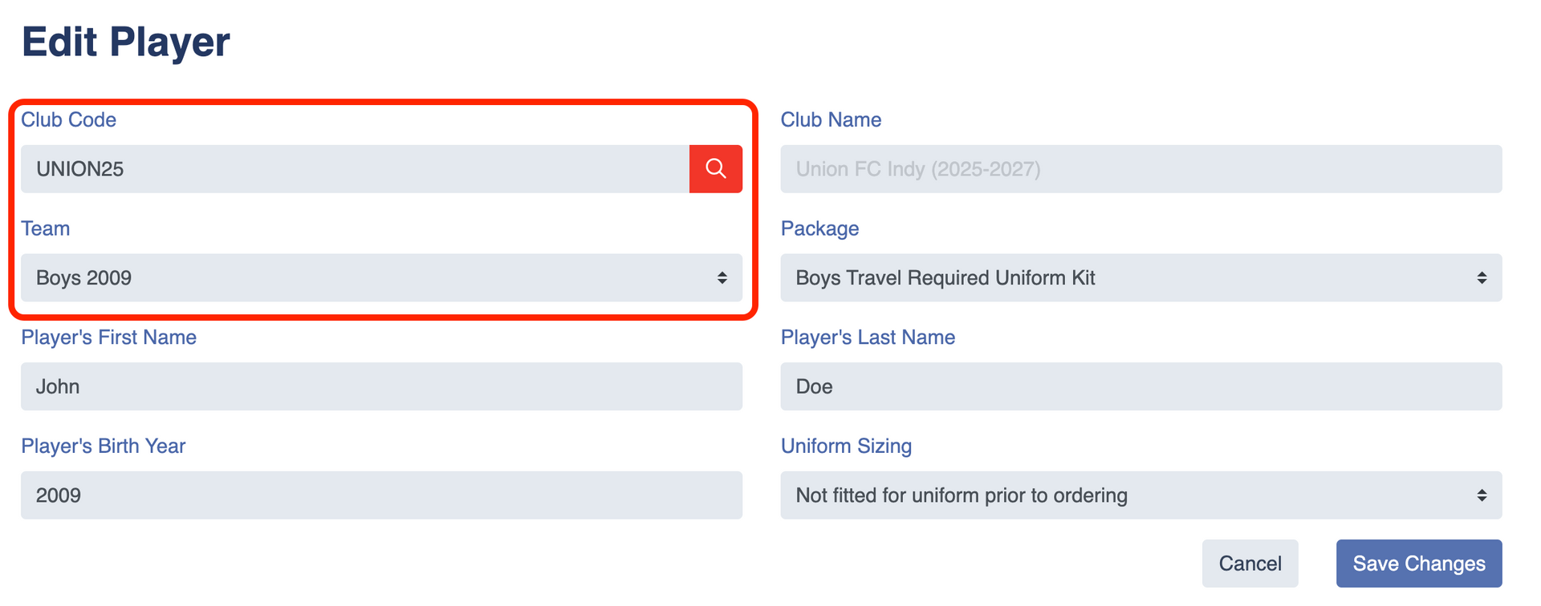Image resolution: width=1541 pixels, height=606 pixels.
Task: Click the Uniform Sizing arrow icon
Action: click(1482, 495)
